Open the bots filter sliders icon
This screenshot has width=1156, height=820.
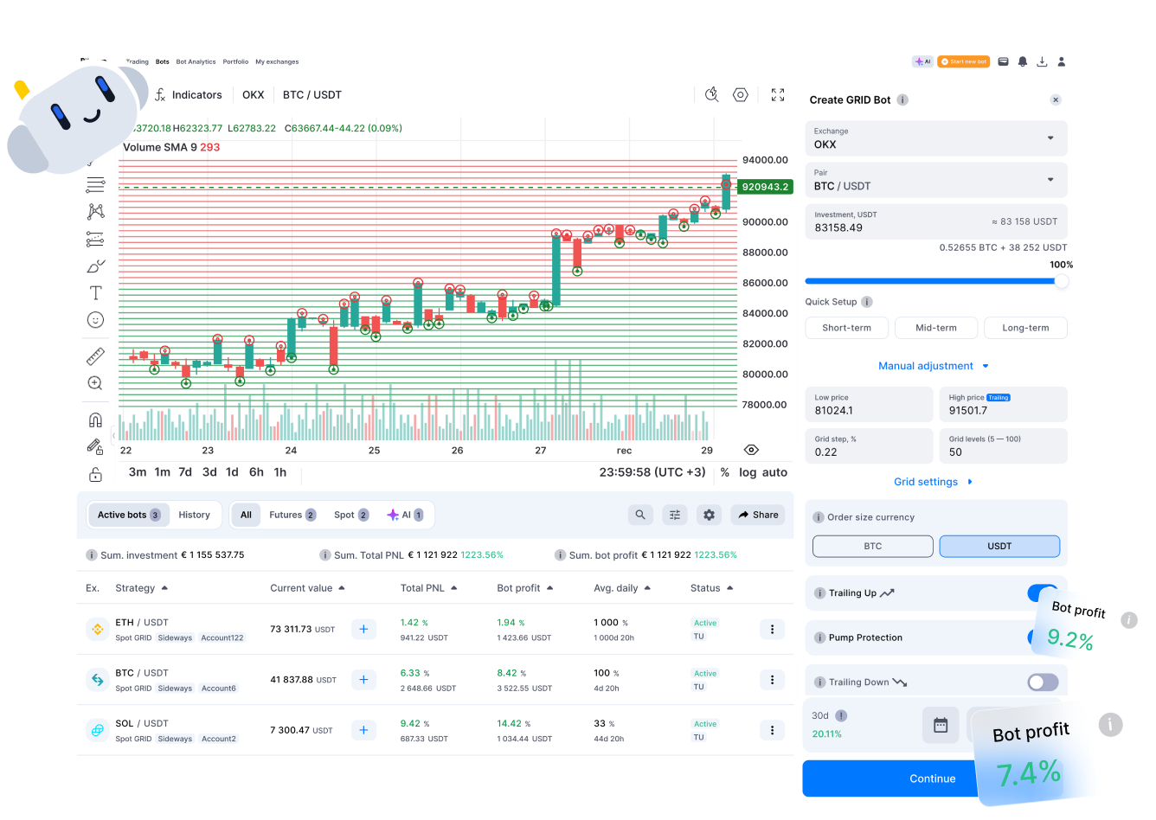point(674,515)
